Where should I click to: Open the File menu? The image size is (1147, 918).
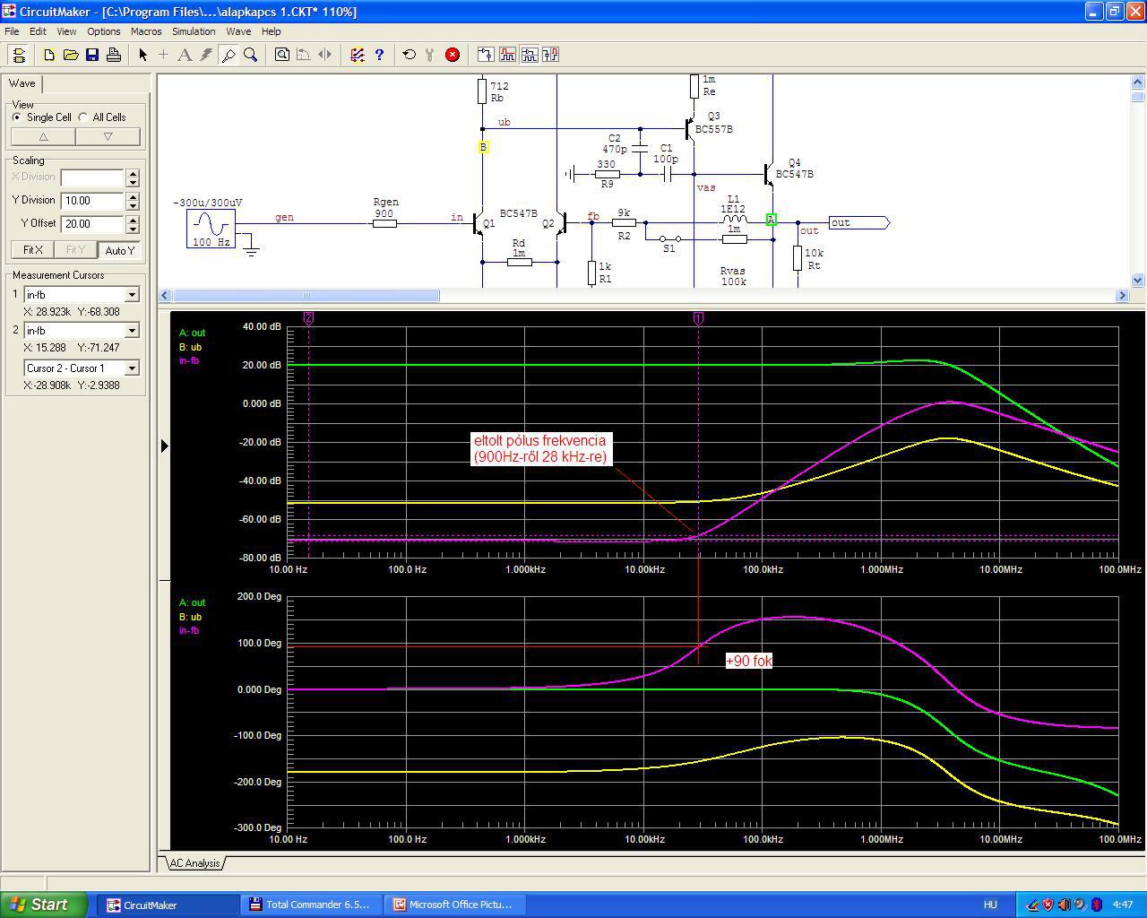click(x=12, y=31)
